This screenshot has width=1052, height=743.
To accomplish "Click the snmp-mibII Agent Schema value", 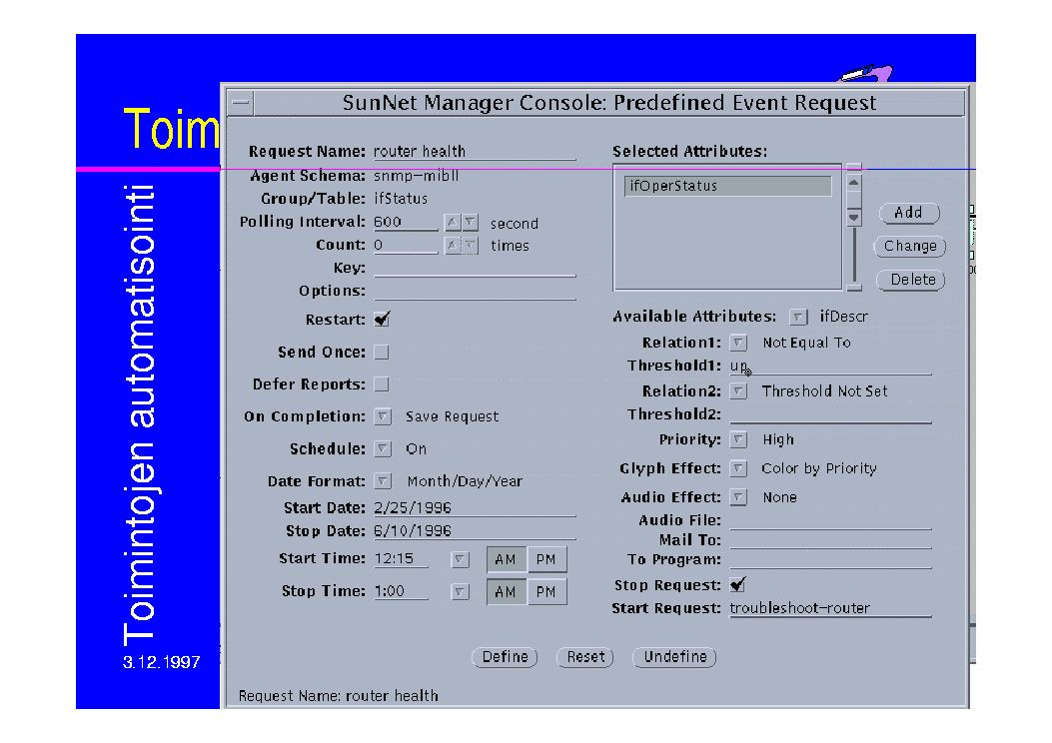I will point(416,176).
